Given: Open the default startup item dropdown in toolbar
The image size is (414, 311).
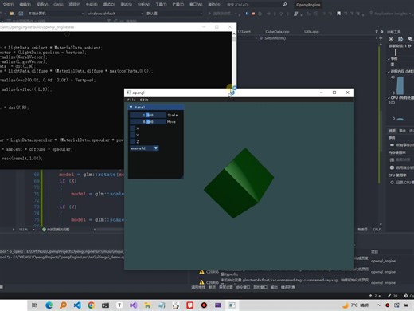Looking at the screenshot, I should [x=174, y=14].
